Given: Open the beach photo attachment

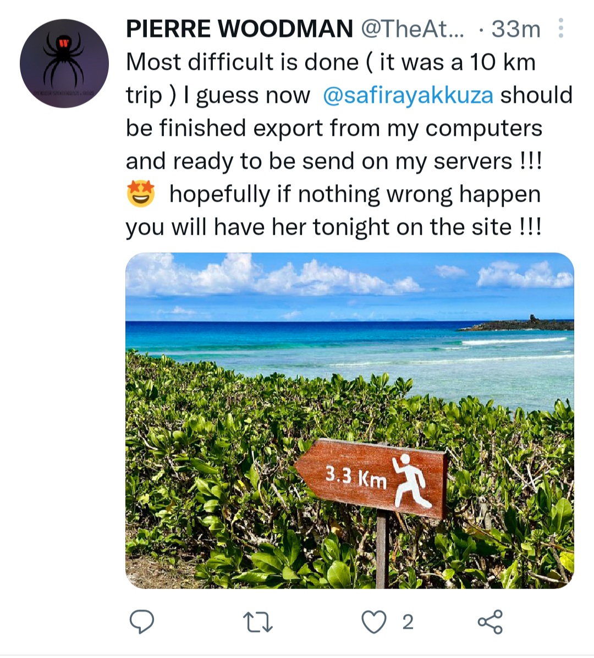Looking at the screenshot, I should [x=350, y=421].
